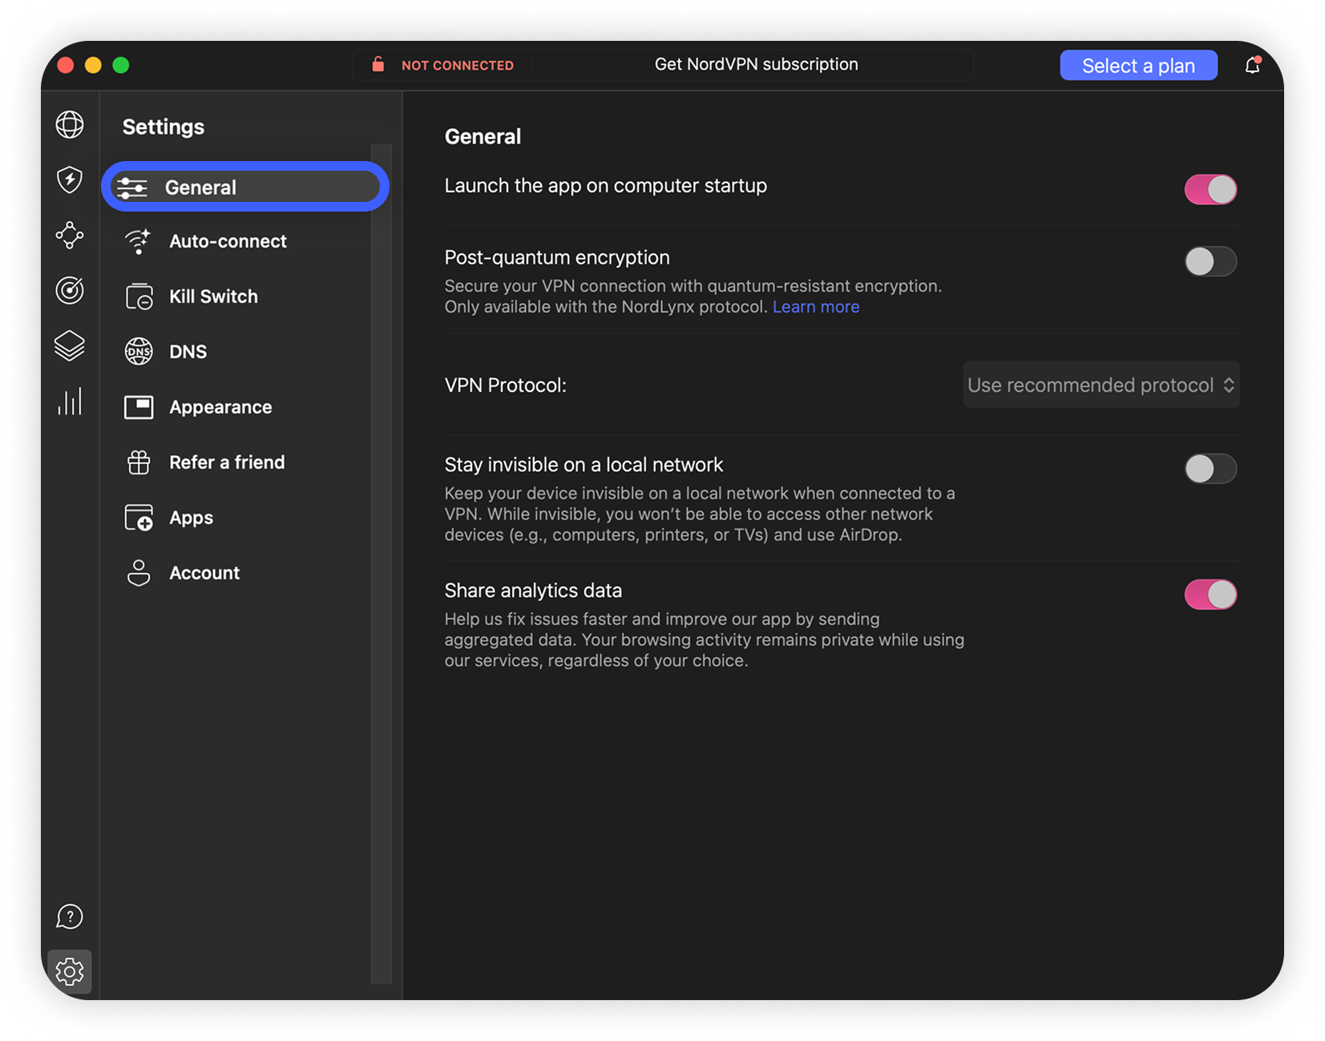This screenshot has width=1325, height=1041.
Task: Open the VPN Protocol dropdown
Action: (1101, 385)
